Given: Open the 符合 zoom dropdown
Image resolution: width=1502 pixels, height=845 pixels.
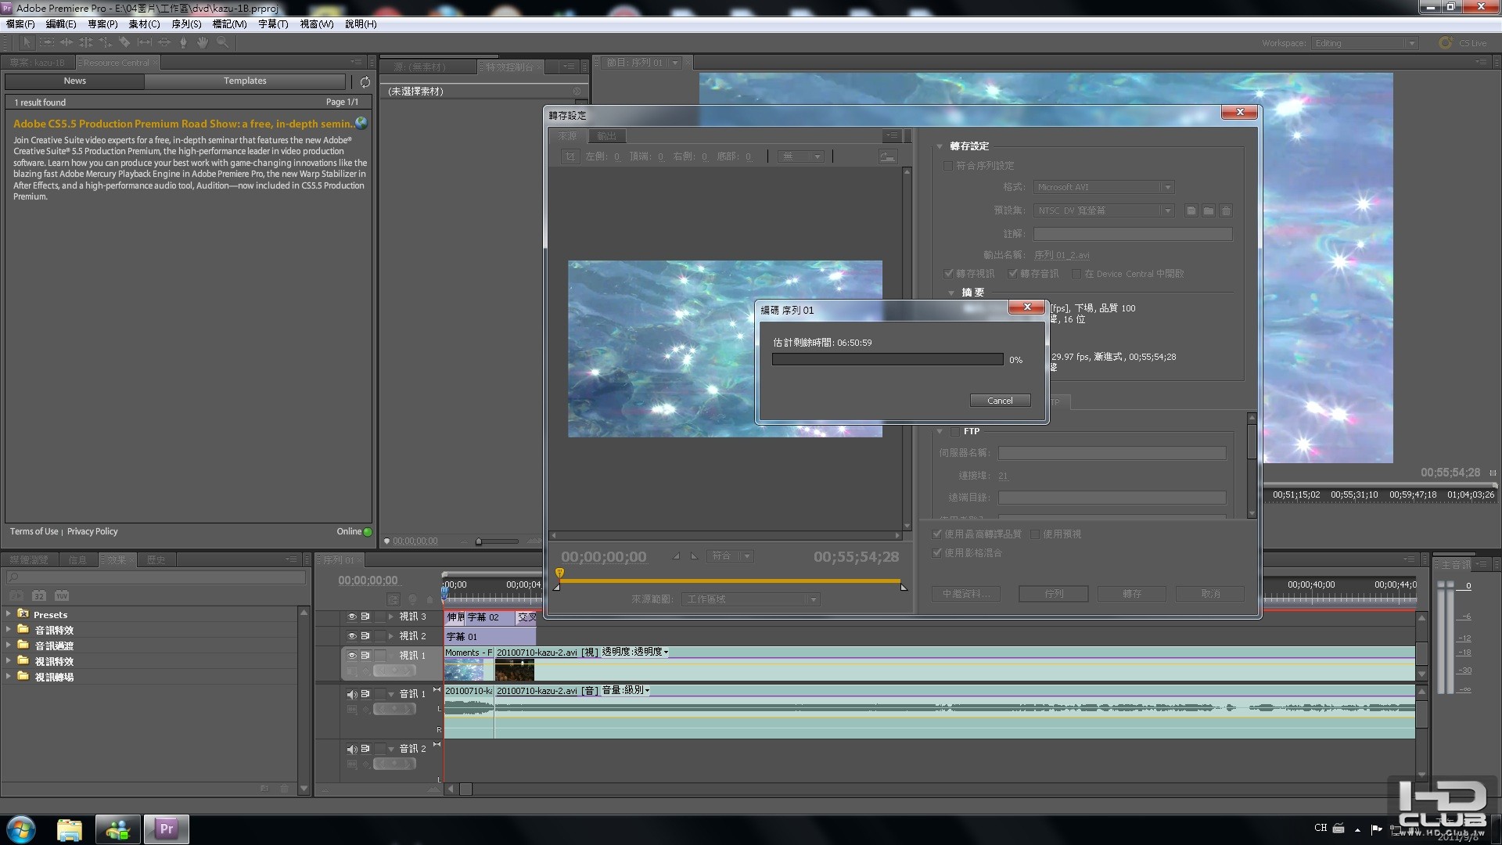Looking at the screenshot, I should pos(731,556).
